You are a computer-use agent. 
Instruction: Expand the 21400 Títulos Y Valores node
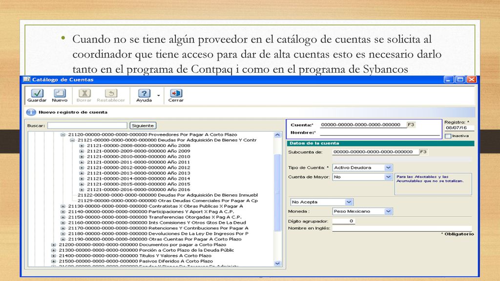[54, 256]
